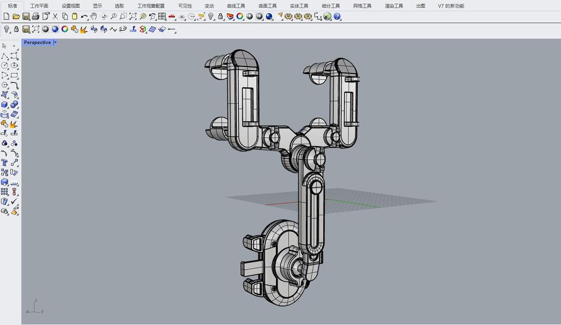Viewport: 561px width, 325px height.
Task: Select the arrow pointer tool in left sidebar
Action: pos(4,46)
